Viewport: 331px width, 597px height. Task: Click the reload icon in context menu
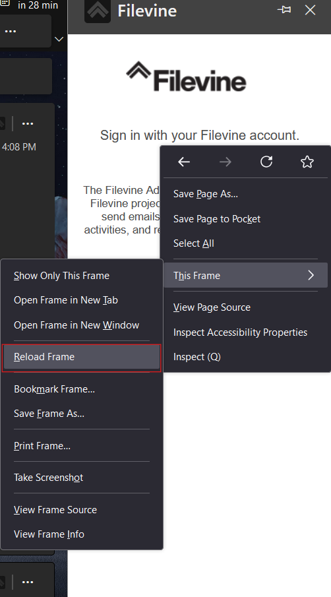click(266, 162)
